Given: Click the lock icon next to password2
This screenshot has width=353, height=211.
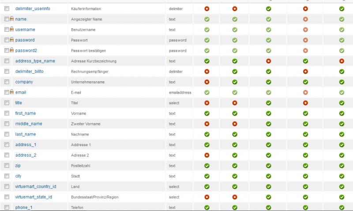Looking at the screenshot, I should (x=12, y=50).
